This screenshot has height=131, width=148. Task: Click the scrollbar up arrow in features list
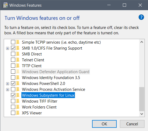coord(142,42)
